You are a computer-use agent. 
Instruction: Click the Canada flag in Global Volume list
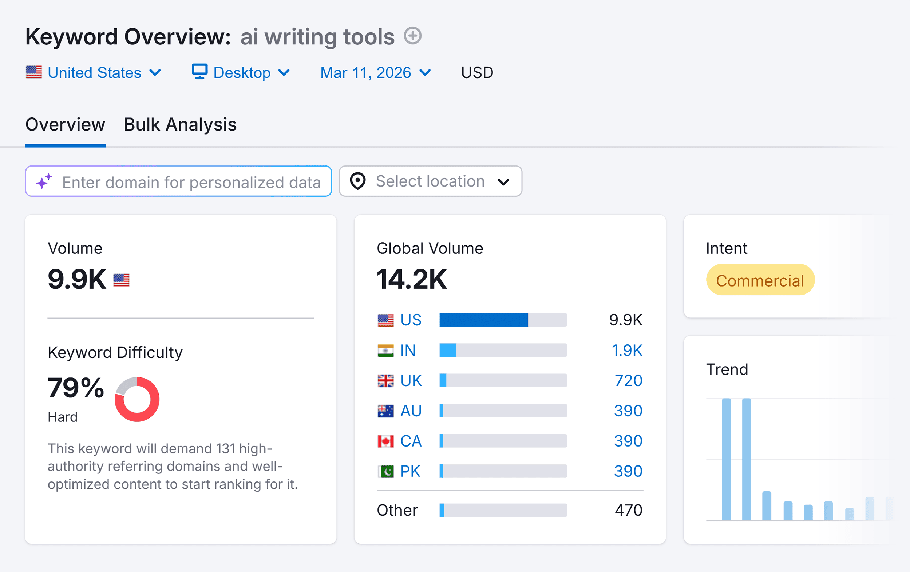click(x=386, y=441)
